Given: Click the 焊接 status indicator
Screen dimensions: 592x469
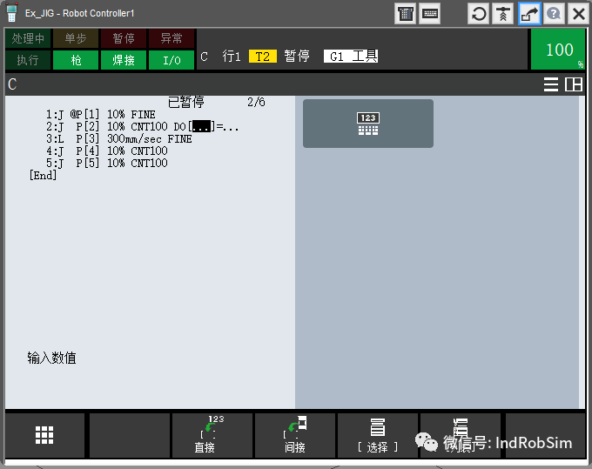Looking at the screenshot, I should tap(124, 60).
